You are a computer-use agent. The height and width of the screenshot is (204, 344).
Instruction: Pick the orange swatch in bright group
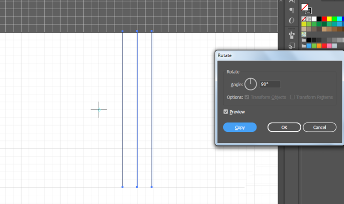tap(319, 46)
